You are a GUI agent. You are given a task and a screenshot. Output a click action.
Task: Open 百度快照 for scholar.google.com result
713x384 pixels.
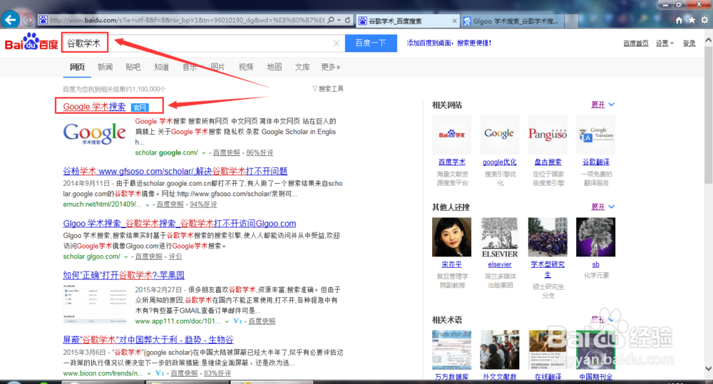227,152
